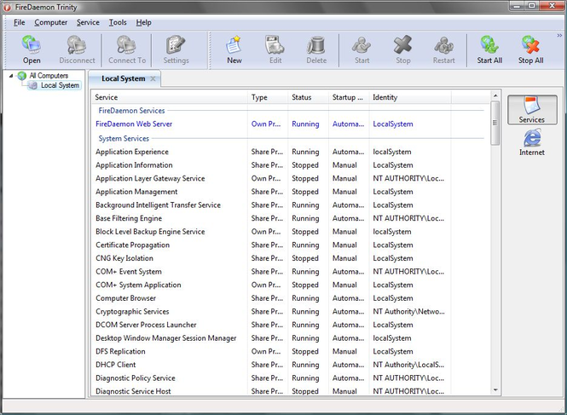Viewport: 567px width, 415px height.
Task: Expand the toolbar overflow chevron
Action: (559, 36)
